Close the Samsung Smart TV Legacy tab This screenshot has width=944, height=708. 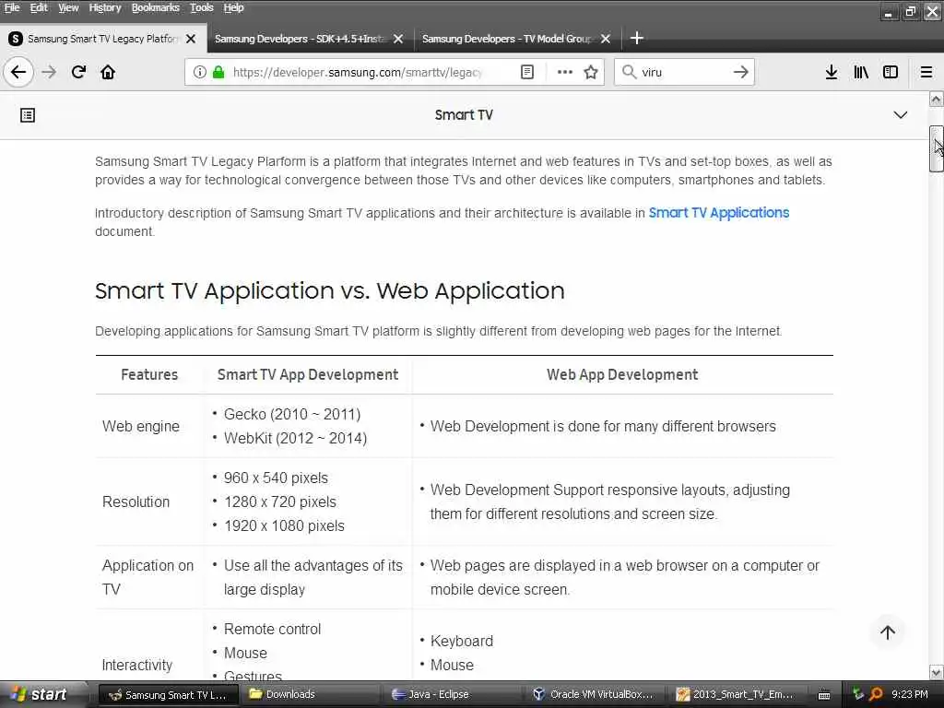(x=191, y=39)
